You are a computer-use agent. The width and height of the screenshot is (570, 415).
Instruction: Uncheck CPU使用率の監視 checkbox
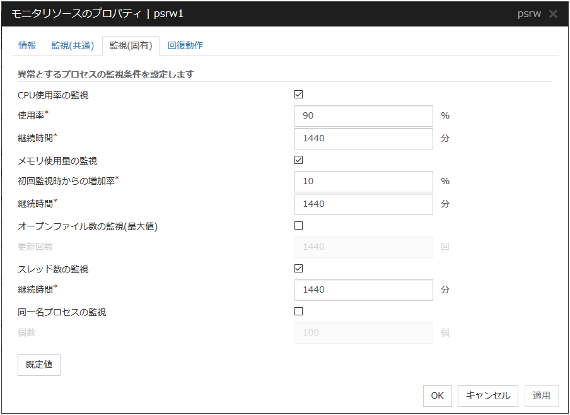299,95
